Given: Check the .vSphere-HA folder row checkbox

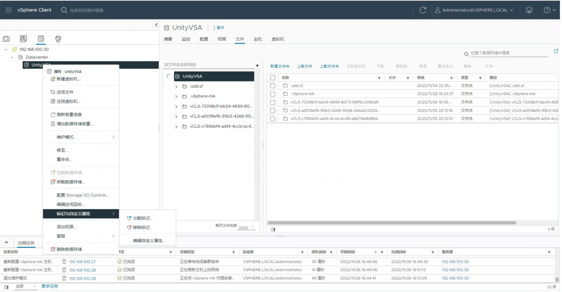Looking at the screenshot, I should (x=273, y=94).
